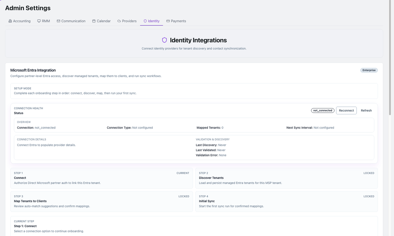The height and width of the screenshot is (236, 394).
Task: Select the Step 1 Connect card
Action: click(102, 178)
